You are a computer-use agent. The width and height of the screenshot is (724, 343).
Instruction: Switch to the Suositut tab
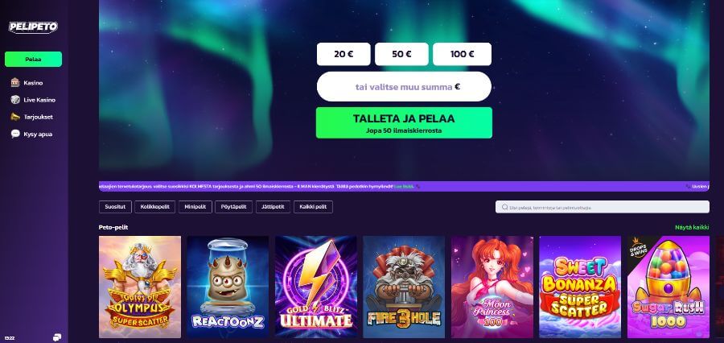115,207
